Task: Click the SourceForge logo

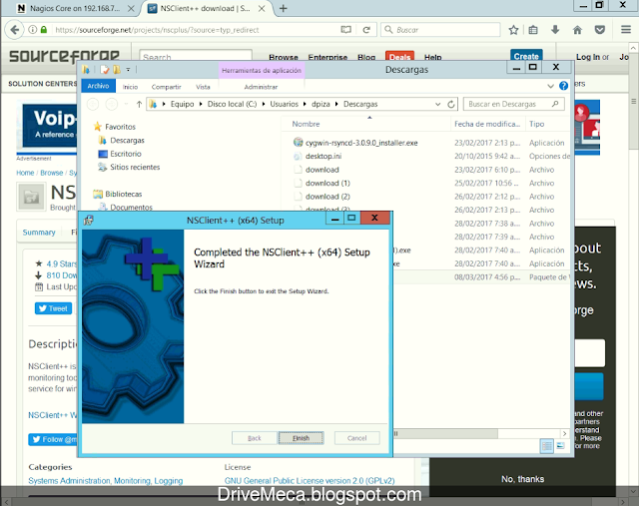Action: 64,56
